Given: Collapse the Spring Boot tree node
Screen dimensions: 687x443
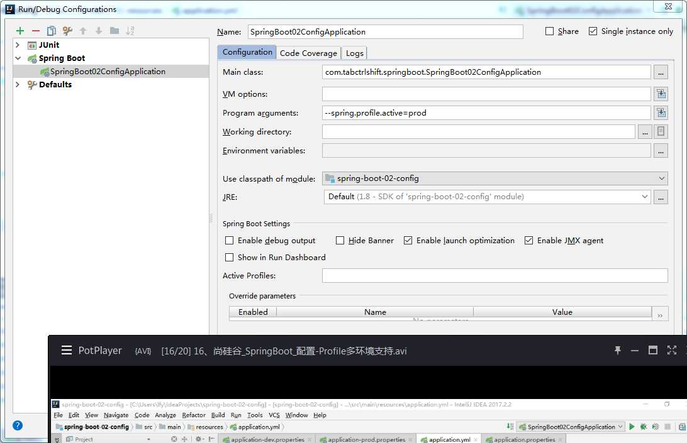Looking at the screenshot, I should coord(18,58).
